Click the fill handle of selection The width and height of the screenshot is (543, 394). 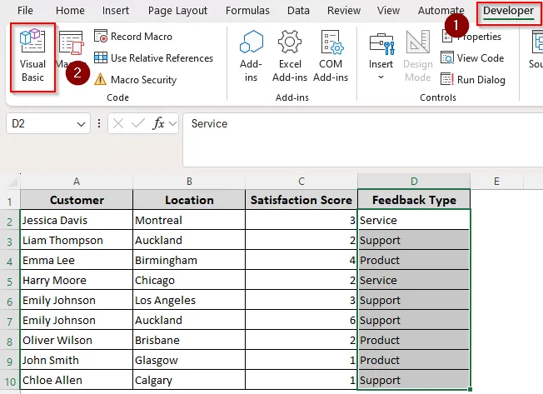(x=470, y=390)
